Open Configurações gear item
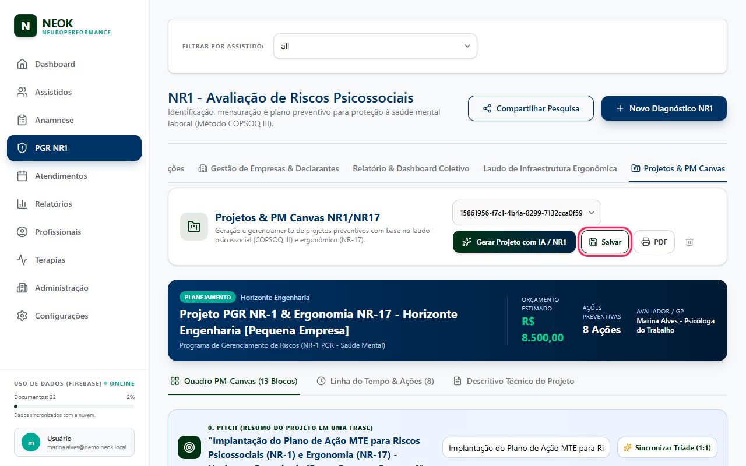This screenshot has width=746, height=466. click(x=74, y=316)
